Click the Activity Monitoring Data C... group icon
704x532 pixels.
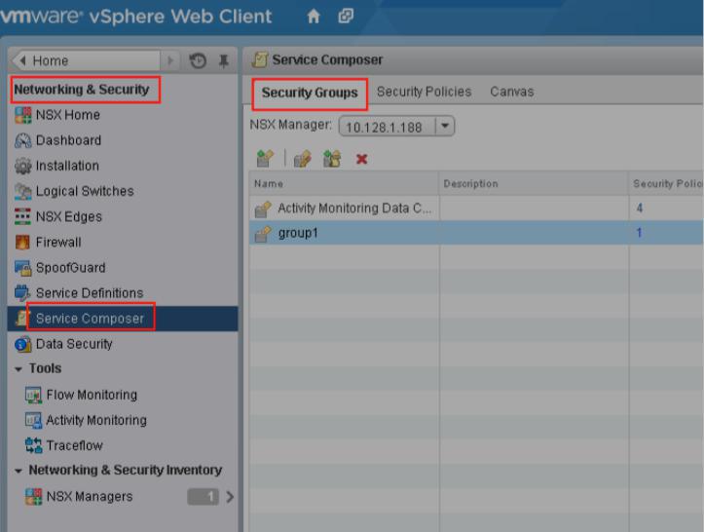pos(263,209)
